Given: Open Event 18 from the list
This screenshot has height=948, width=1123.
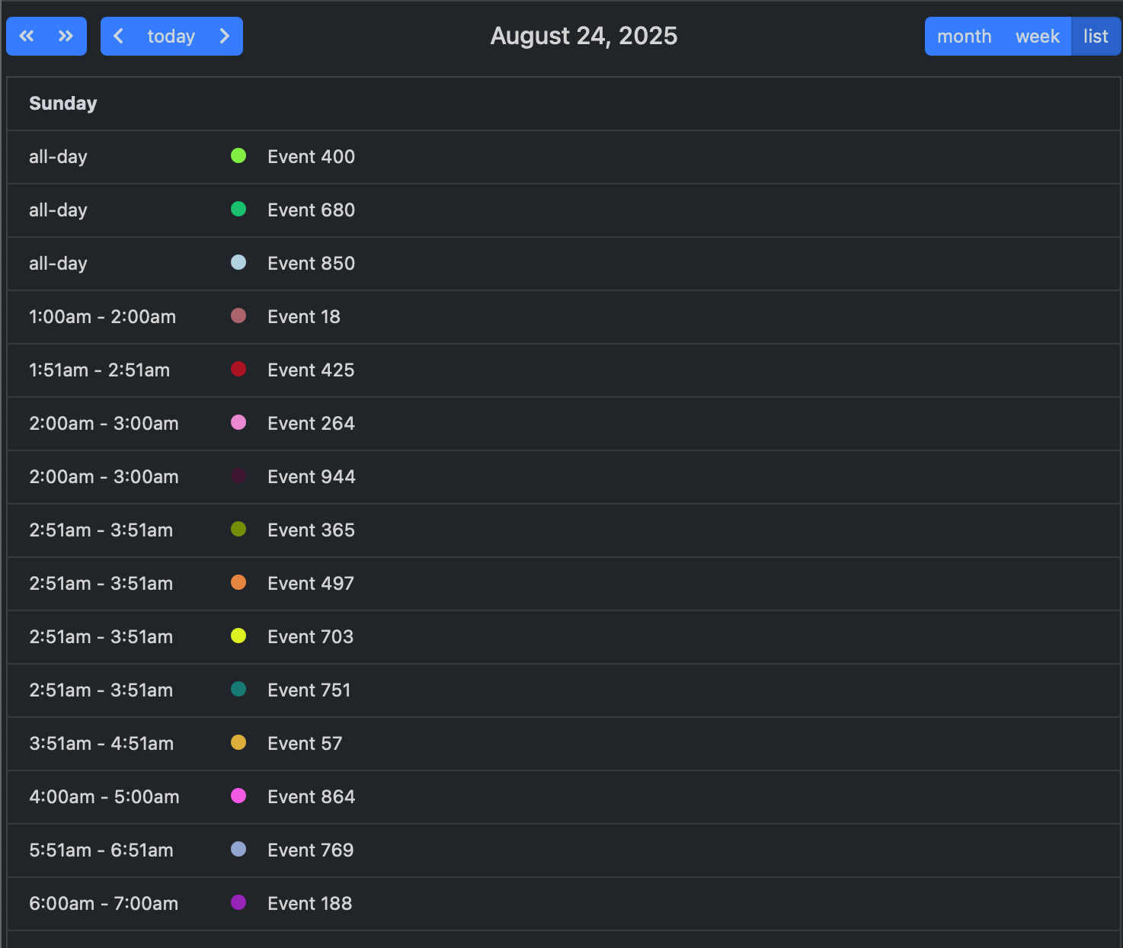Looking at the screenshot, I should [x=303, y=317].
